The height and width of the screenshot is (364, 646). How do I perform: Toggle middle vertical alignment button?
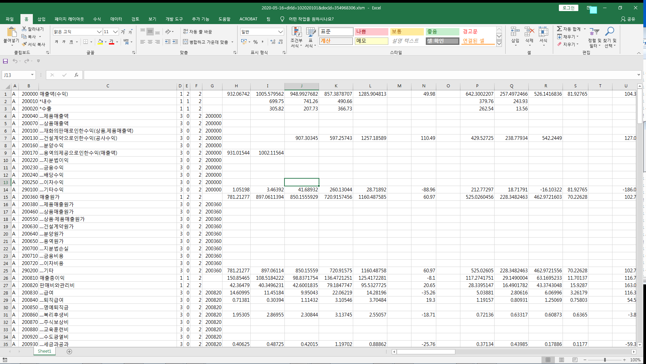(x=150, y=31)
